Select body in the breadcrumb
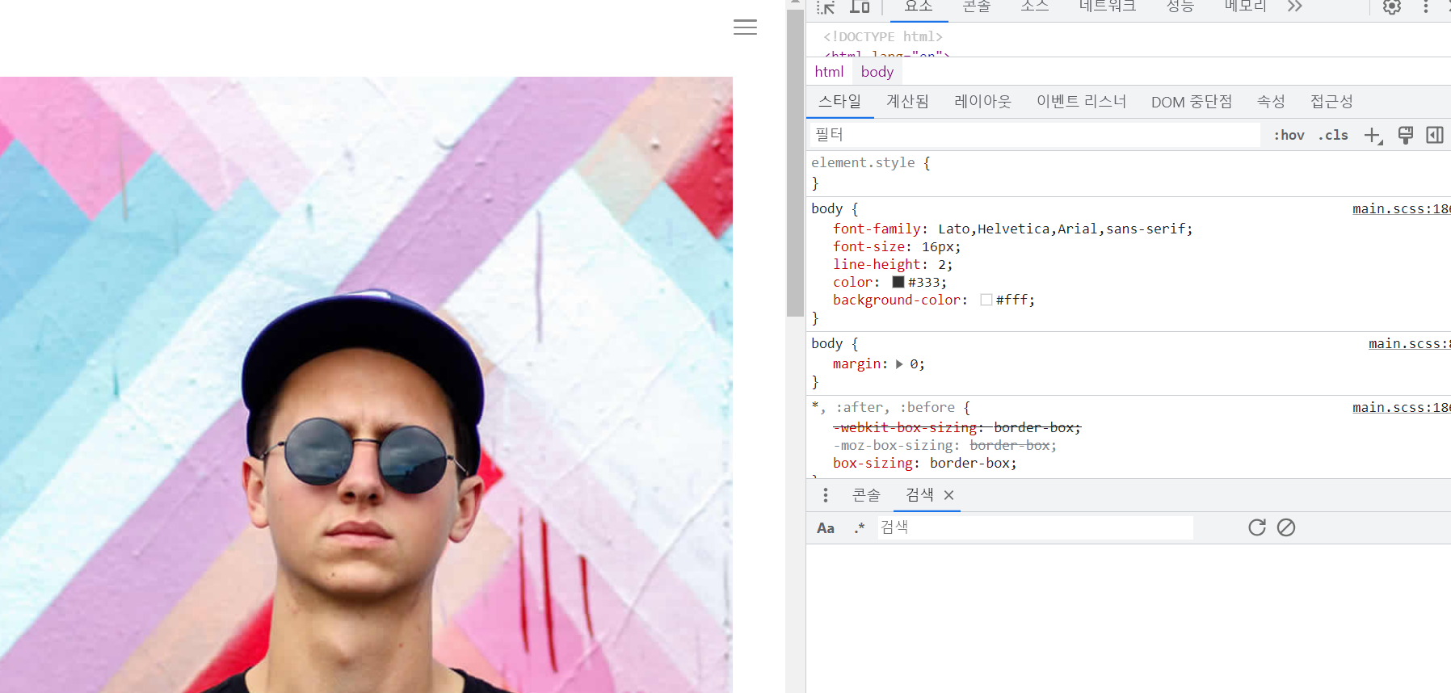 [877, 72]
